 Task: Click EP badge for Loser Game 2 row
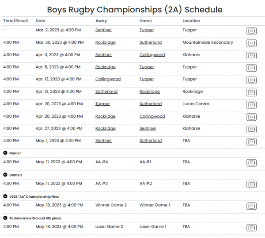tap(251, 227)
